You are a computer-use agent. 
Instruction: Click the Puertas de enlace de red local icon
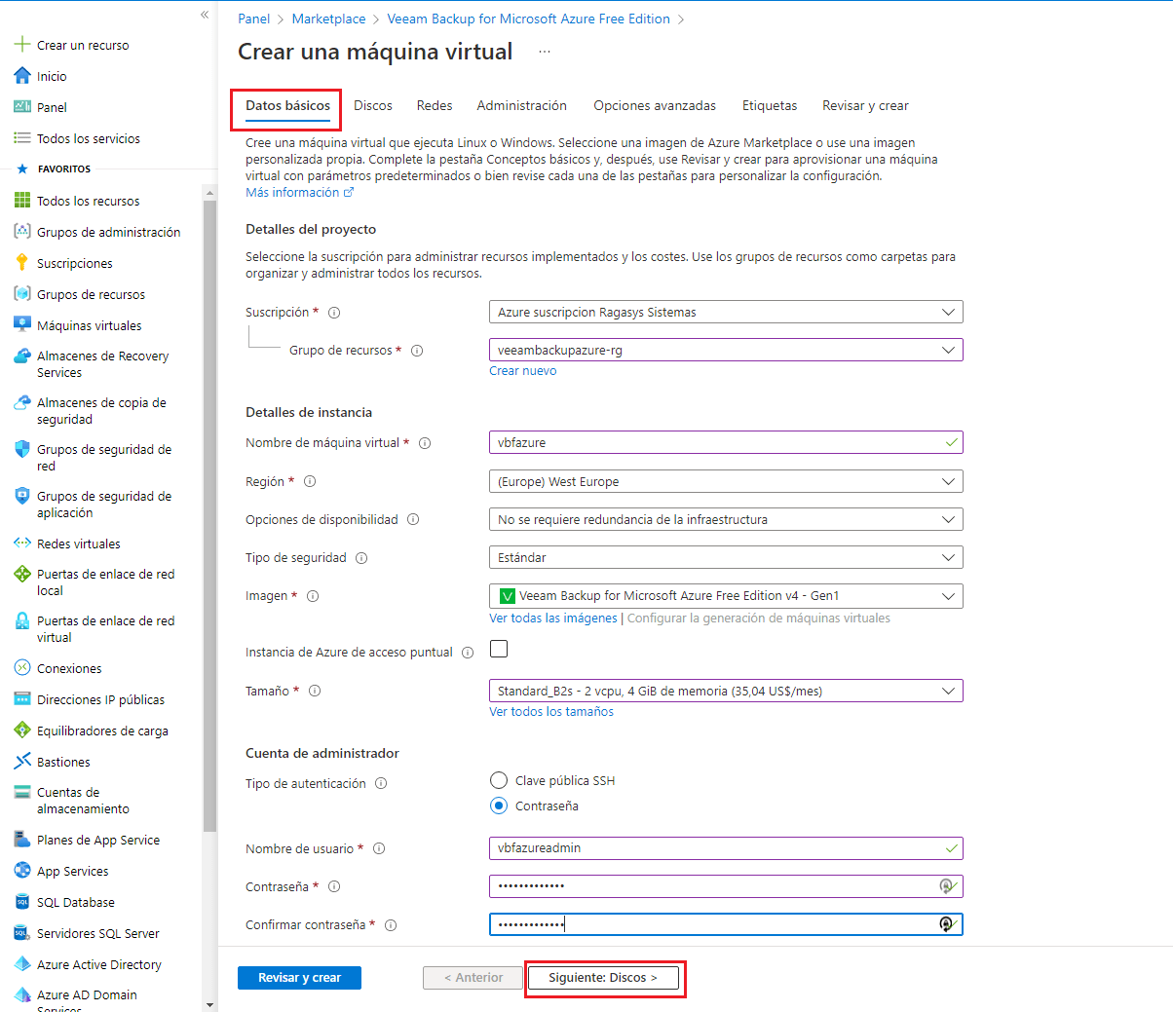click(x=21, y=575)
